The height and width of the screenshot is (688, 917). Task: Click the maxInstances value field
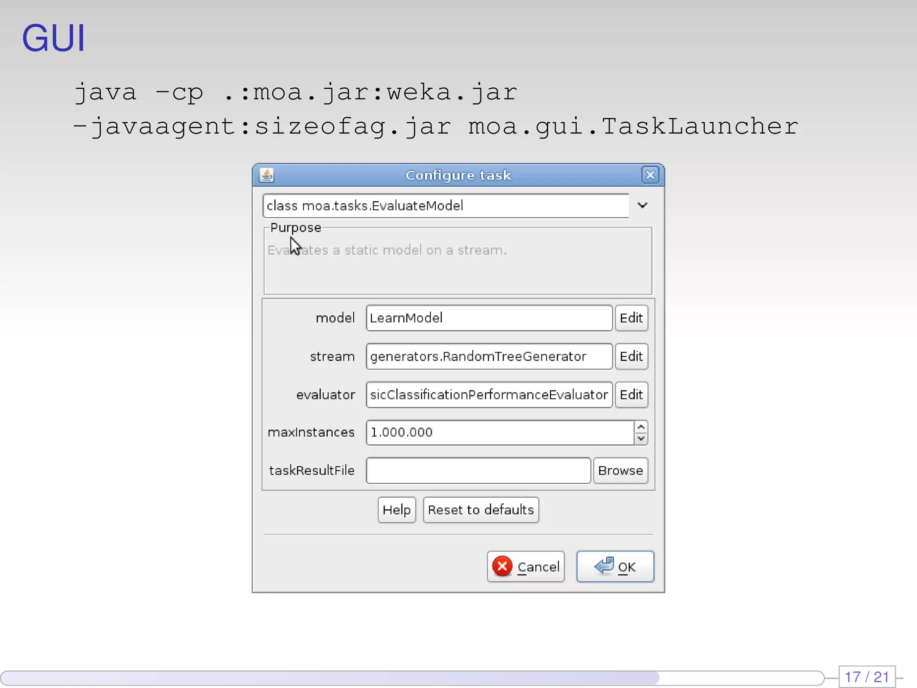(500, 432)
